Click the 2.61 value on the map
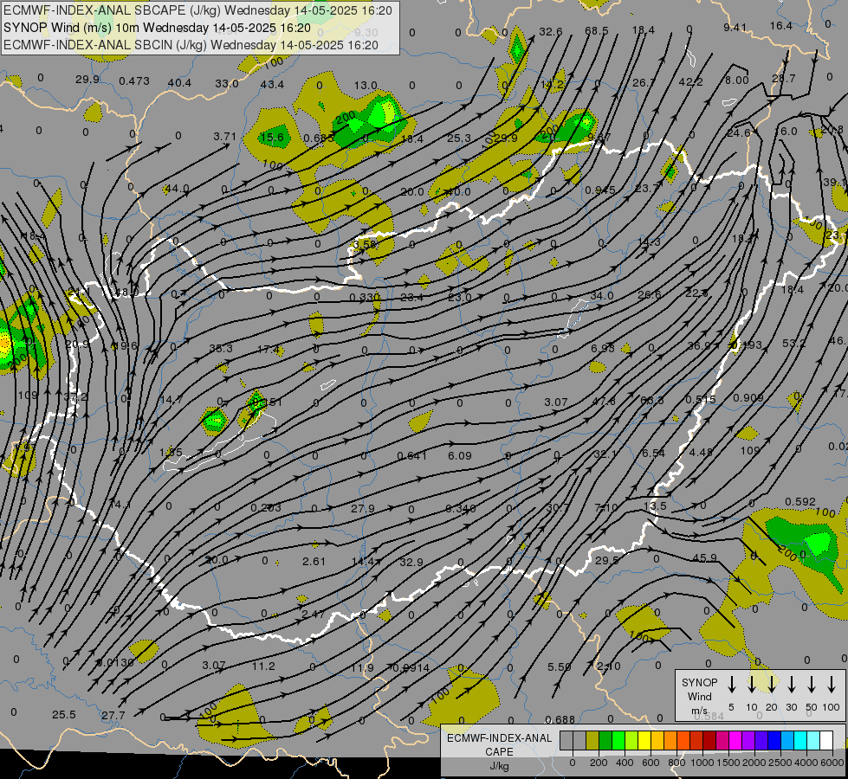The width and height of the screenshot is (848, 779). (x=314, y=561)
